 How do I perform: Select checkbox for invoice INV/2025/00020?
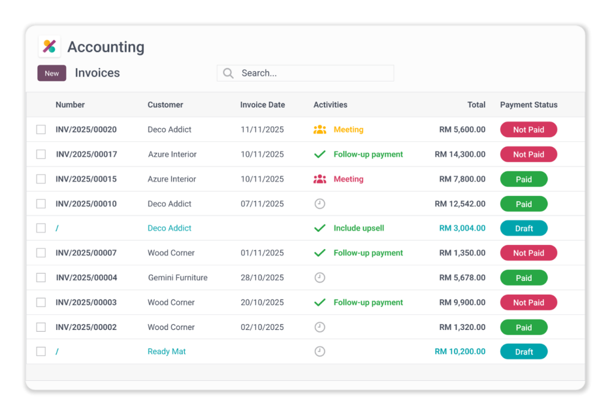click(x=41, y=129)
